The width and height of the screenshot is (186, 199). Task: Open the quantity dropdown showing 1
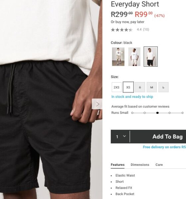120,137
